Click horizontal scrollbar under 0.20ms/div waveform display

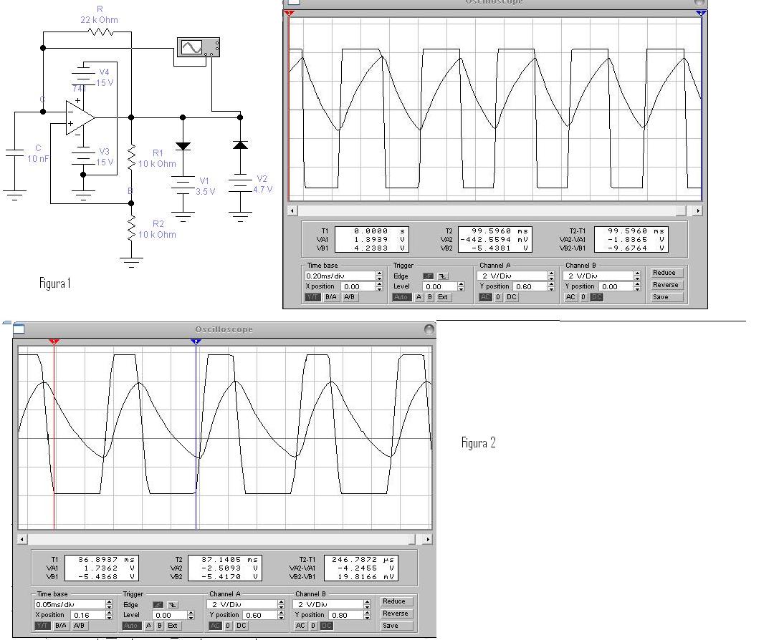tap(487, 210)
